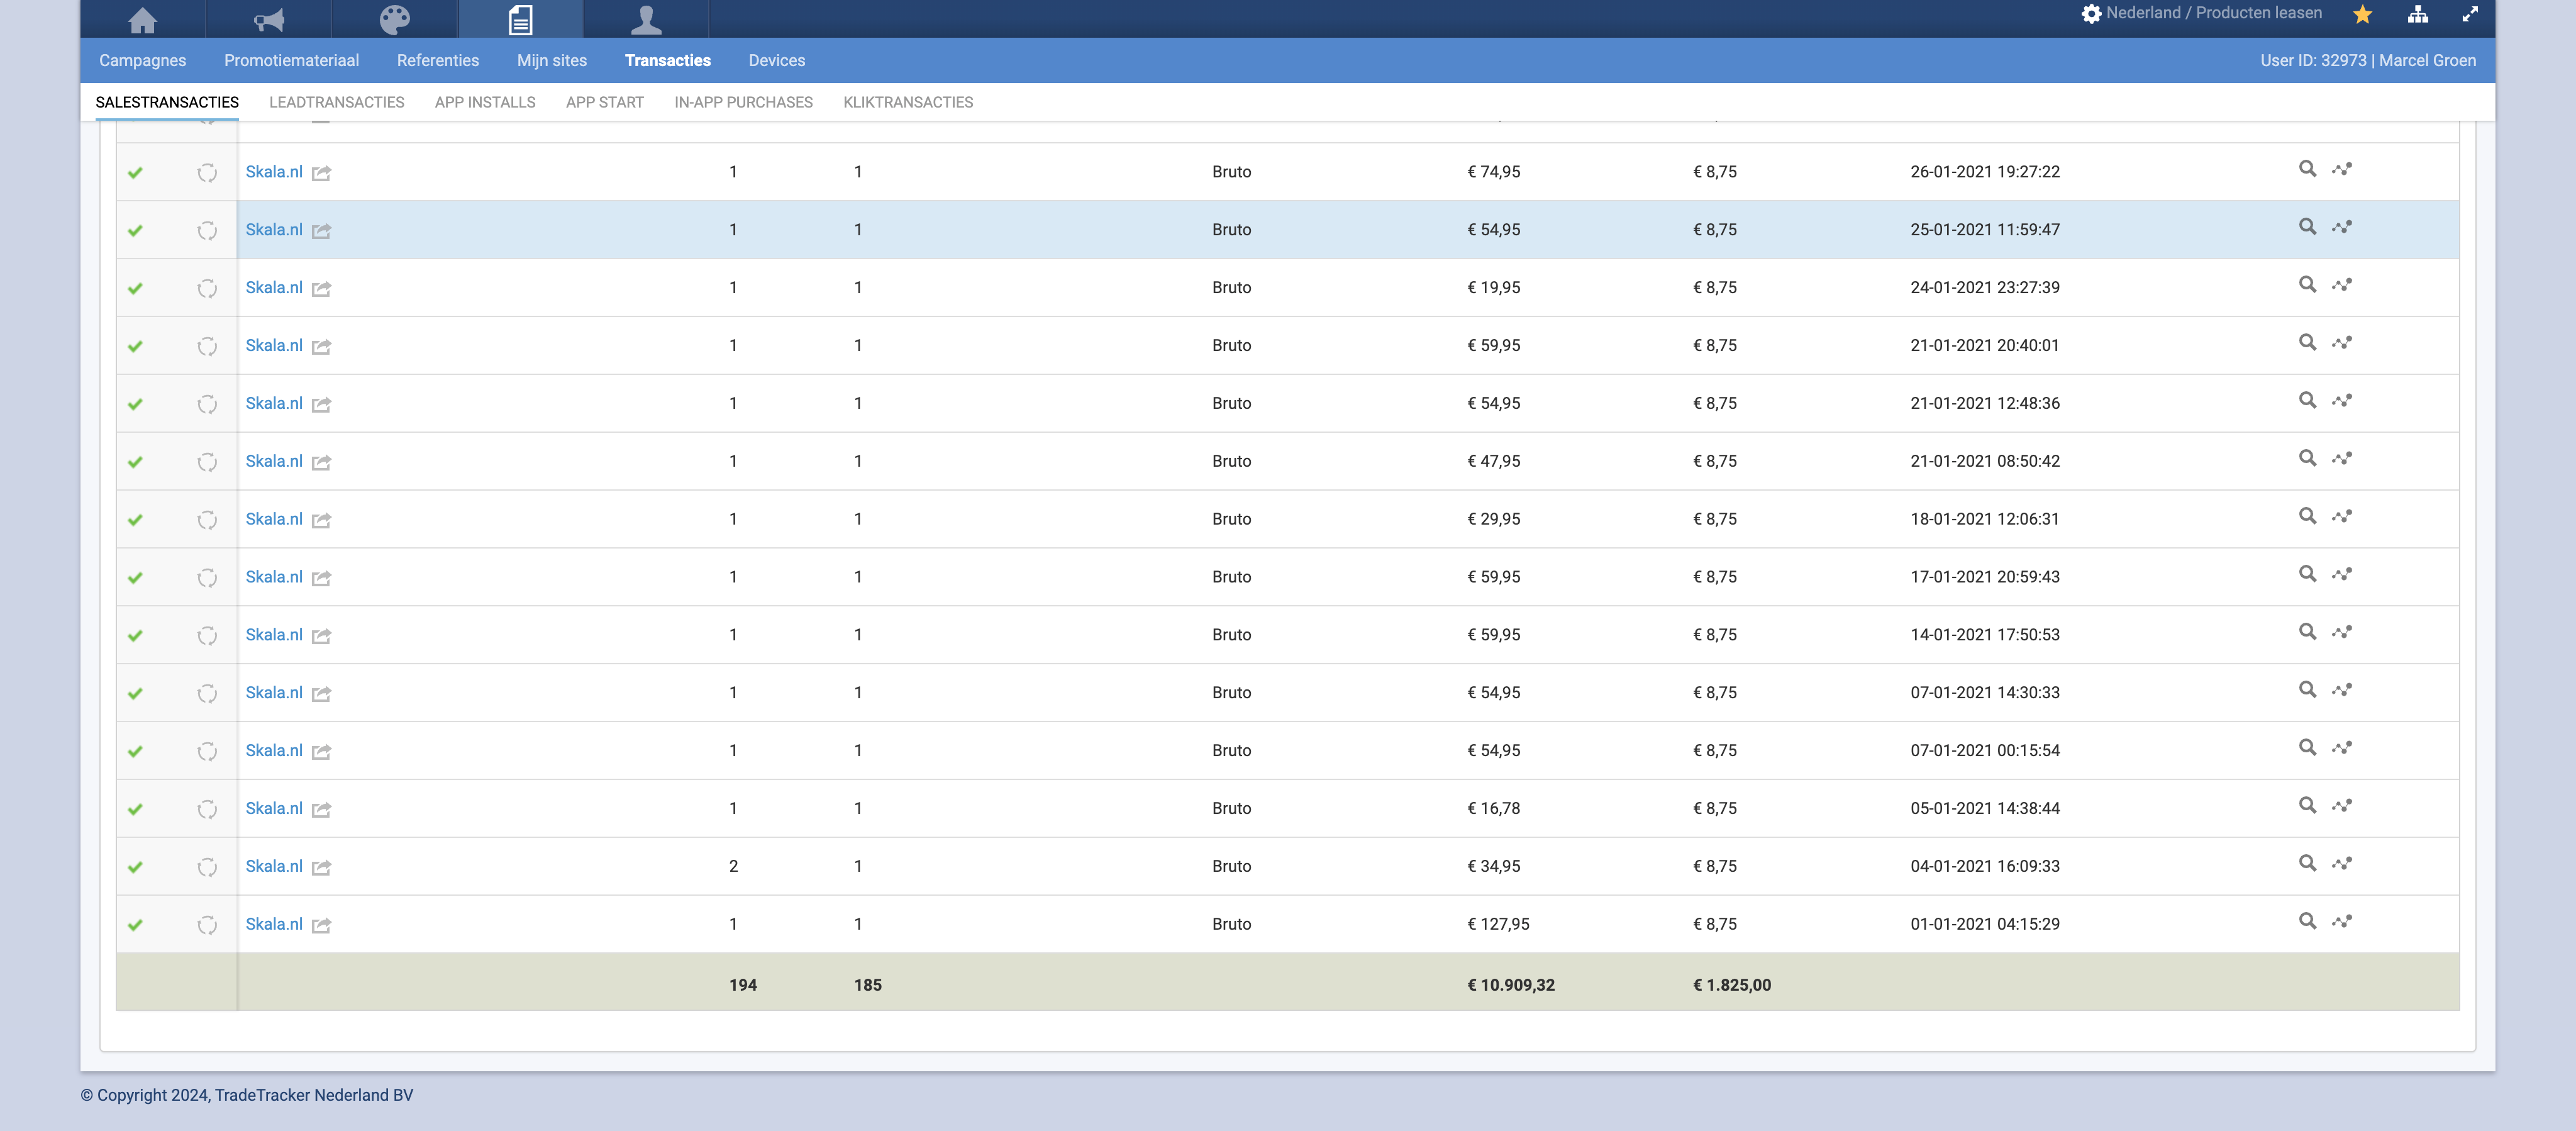
Task: View details of 04-01-2021 16:09:33 transaction
Action: tap(2307, 863)
